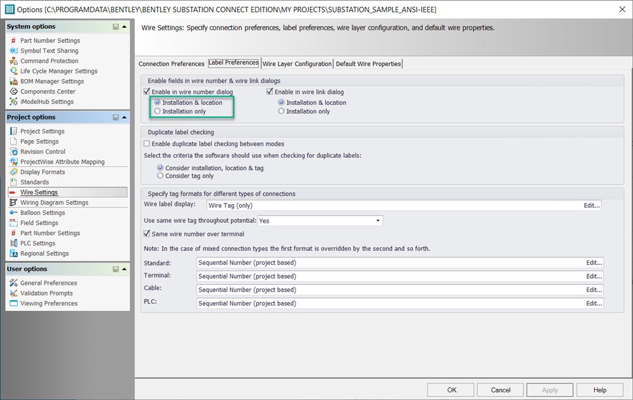Click Edit... for Terminal tag format
633x400 pixels.
tap(594, 276)
